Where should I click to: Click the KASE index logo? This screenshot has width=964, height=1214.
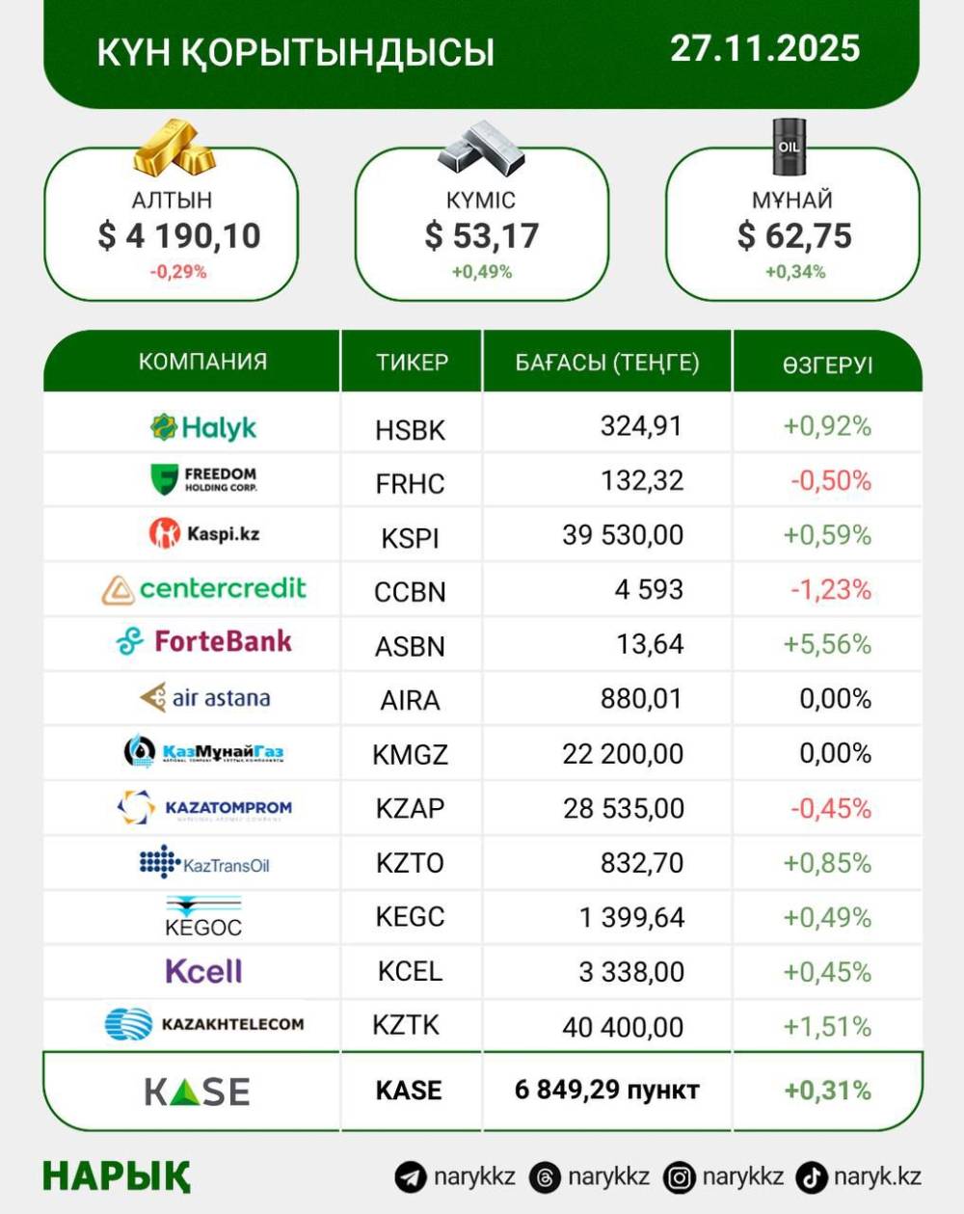197,1092
